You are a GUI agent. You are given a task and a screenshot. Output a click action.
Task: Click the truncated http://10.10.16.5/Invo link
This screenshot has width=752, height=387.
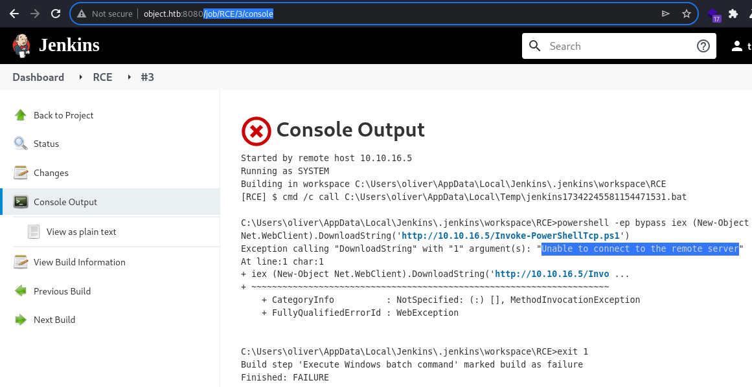point(551,274)
